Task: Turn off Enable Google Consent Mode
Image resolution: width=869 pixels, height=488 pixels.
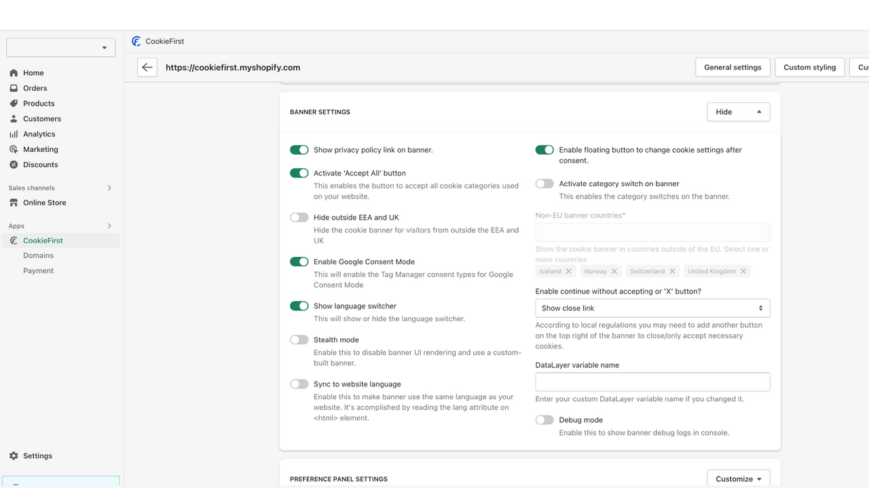Action: click(299, 262)
